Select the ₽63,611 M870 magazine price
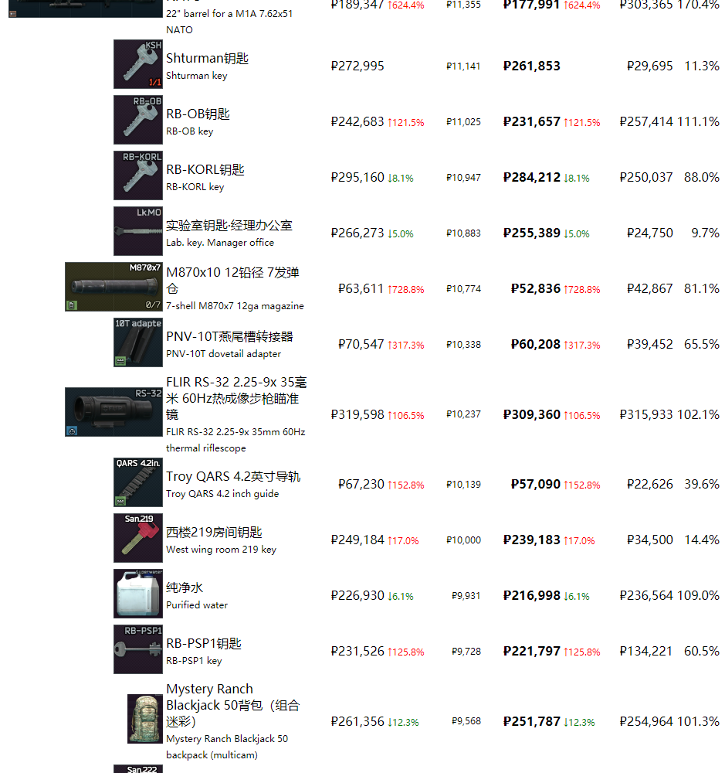This screenshot has width=725, height=773. [x=361, y=289]
